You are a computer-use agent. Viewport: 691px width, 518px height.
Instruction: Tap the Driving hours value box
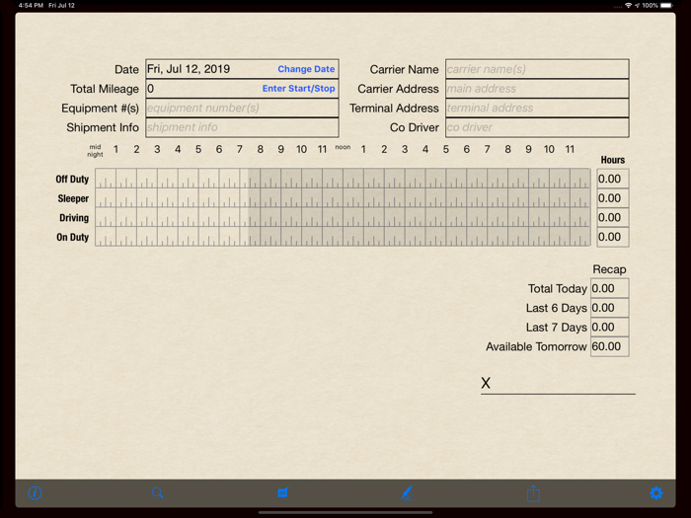coord(613,218)
